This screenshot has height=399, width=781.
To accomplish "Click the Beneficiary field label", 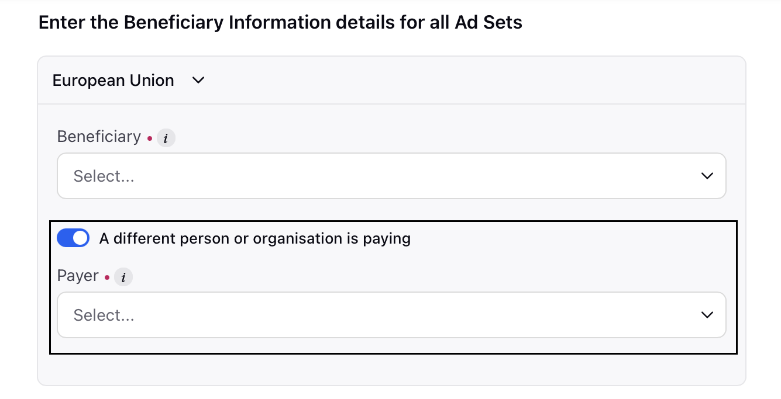I will point(99,137).
